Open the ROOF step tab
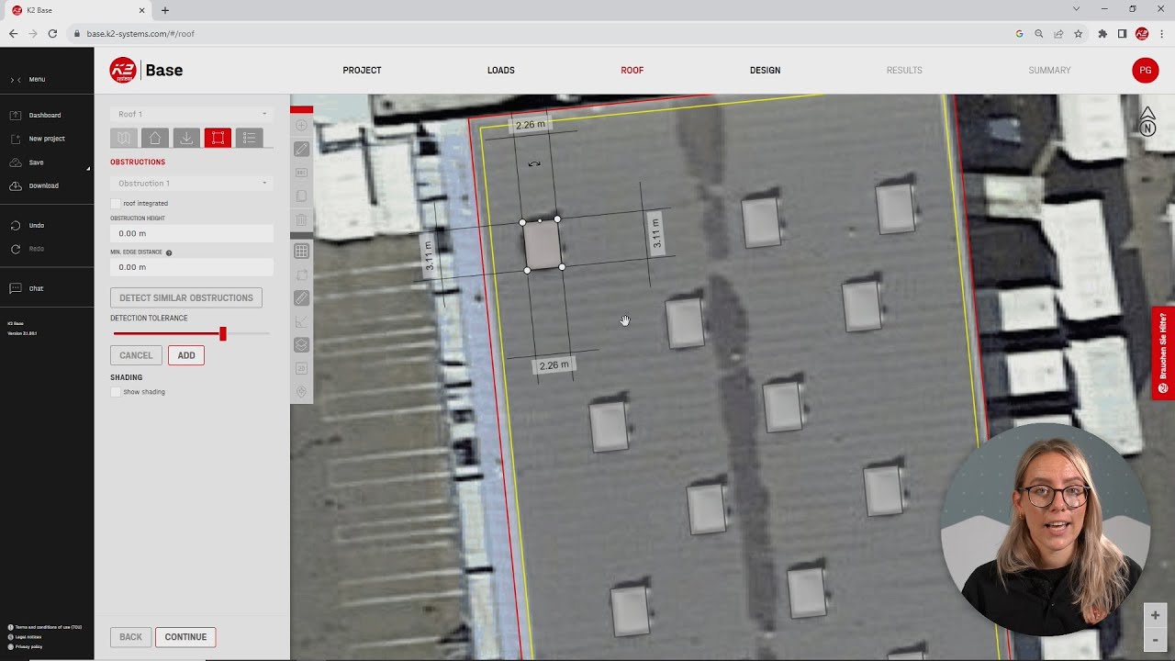This screenshot has height=661, width=1175. coord(632,71)
